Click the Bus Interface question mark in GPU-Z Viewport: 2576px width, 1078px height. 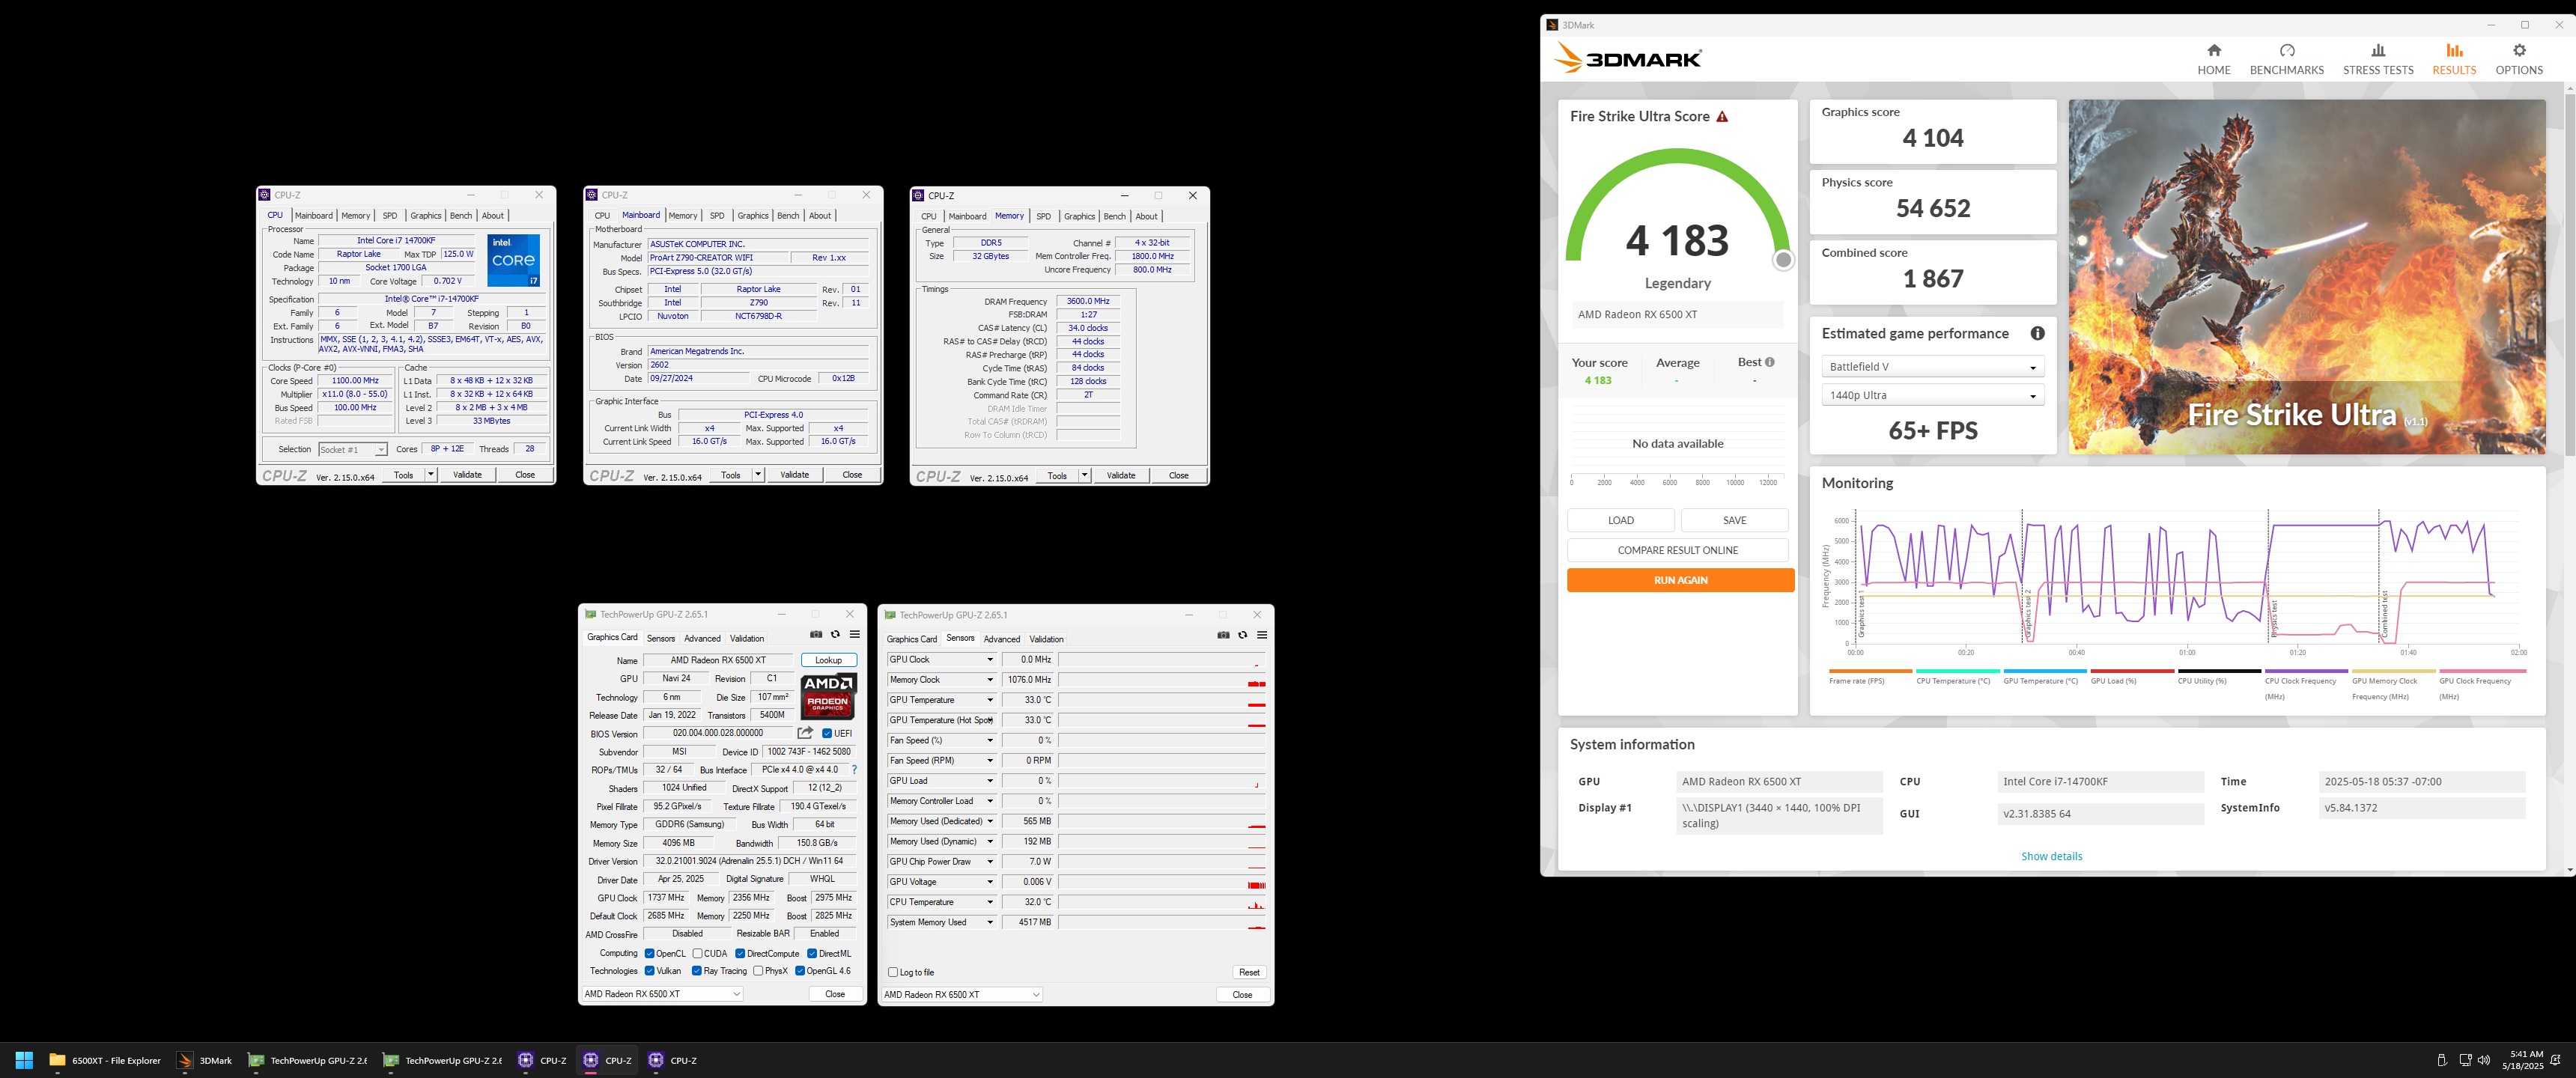click(854, 770)
